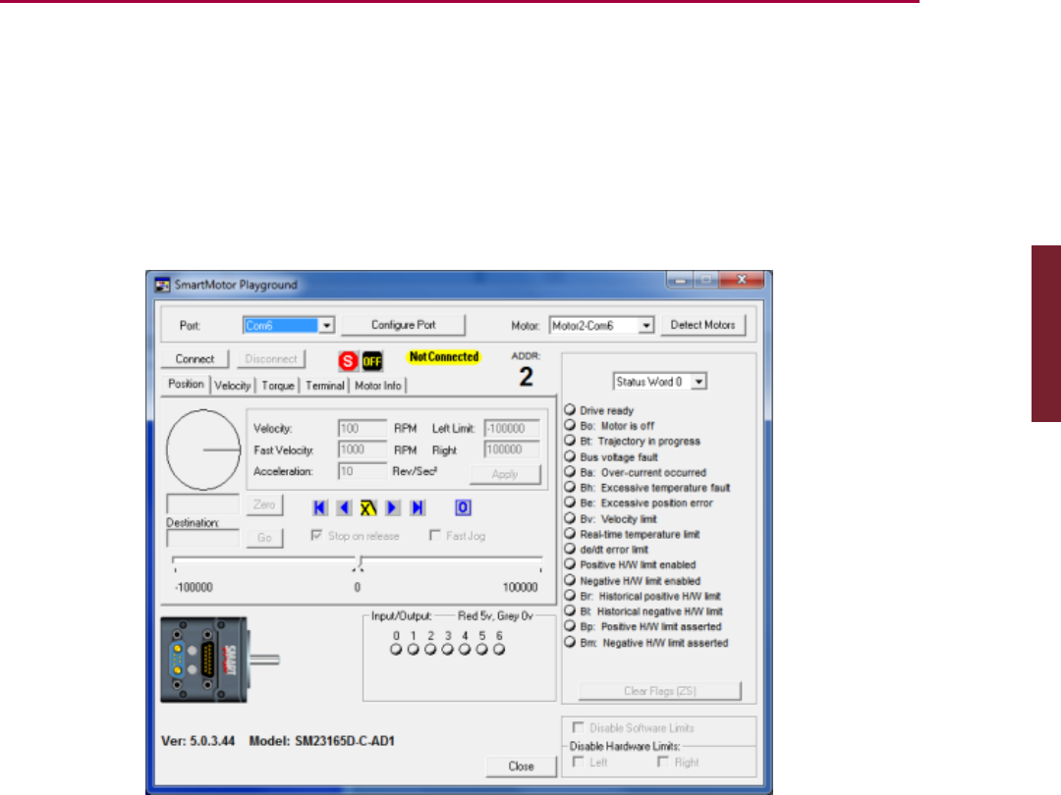This screenshot has height=795, width=1061.
Task: Click the Clear Flags (ZS) button
Action: [660, 691]
